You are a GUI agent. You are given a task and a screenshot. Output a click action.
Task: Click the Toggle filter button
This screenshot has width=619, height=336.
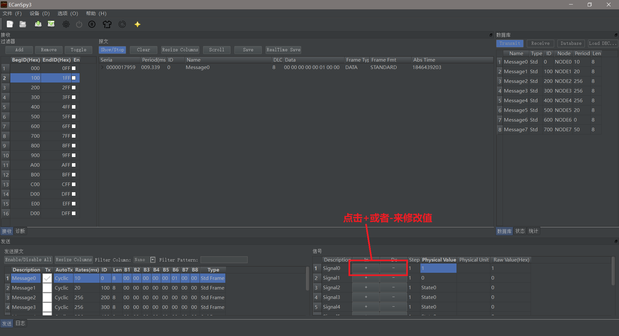(x=78, y=50)
